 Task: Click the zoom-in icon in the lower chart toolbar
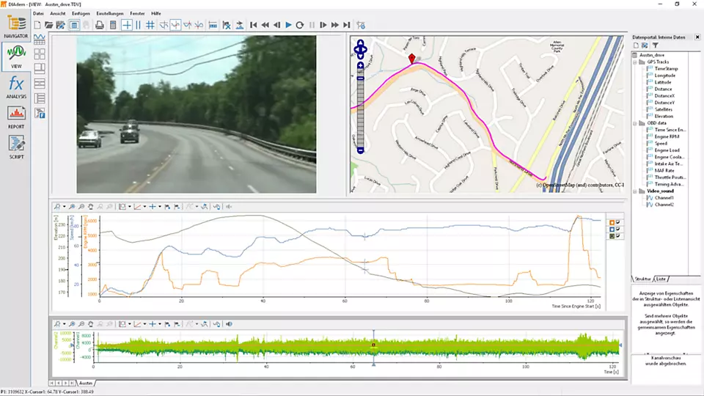(x=72, y=323)
